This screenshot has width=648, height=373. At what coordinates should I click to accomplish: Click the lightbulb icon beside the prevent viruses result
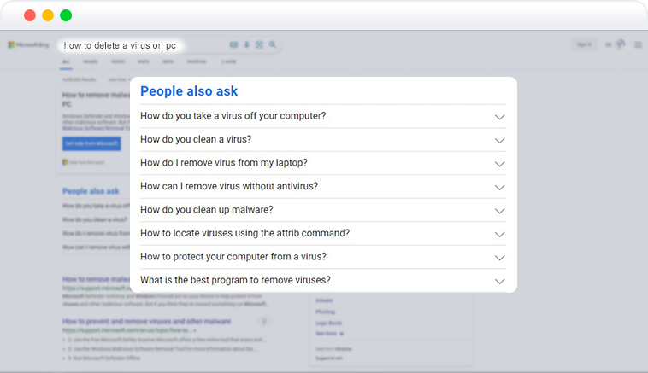pos(264,322)
